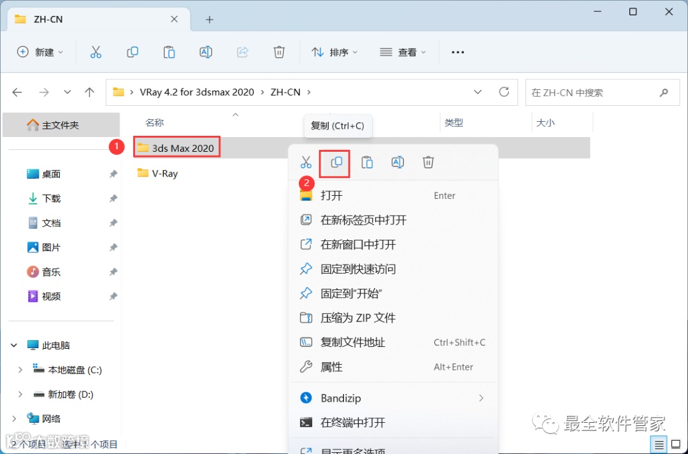Screen dimensions: 688x454
Task: Select the V-Ray folder
Action: click(x=157, y=173)
